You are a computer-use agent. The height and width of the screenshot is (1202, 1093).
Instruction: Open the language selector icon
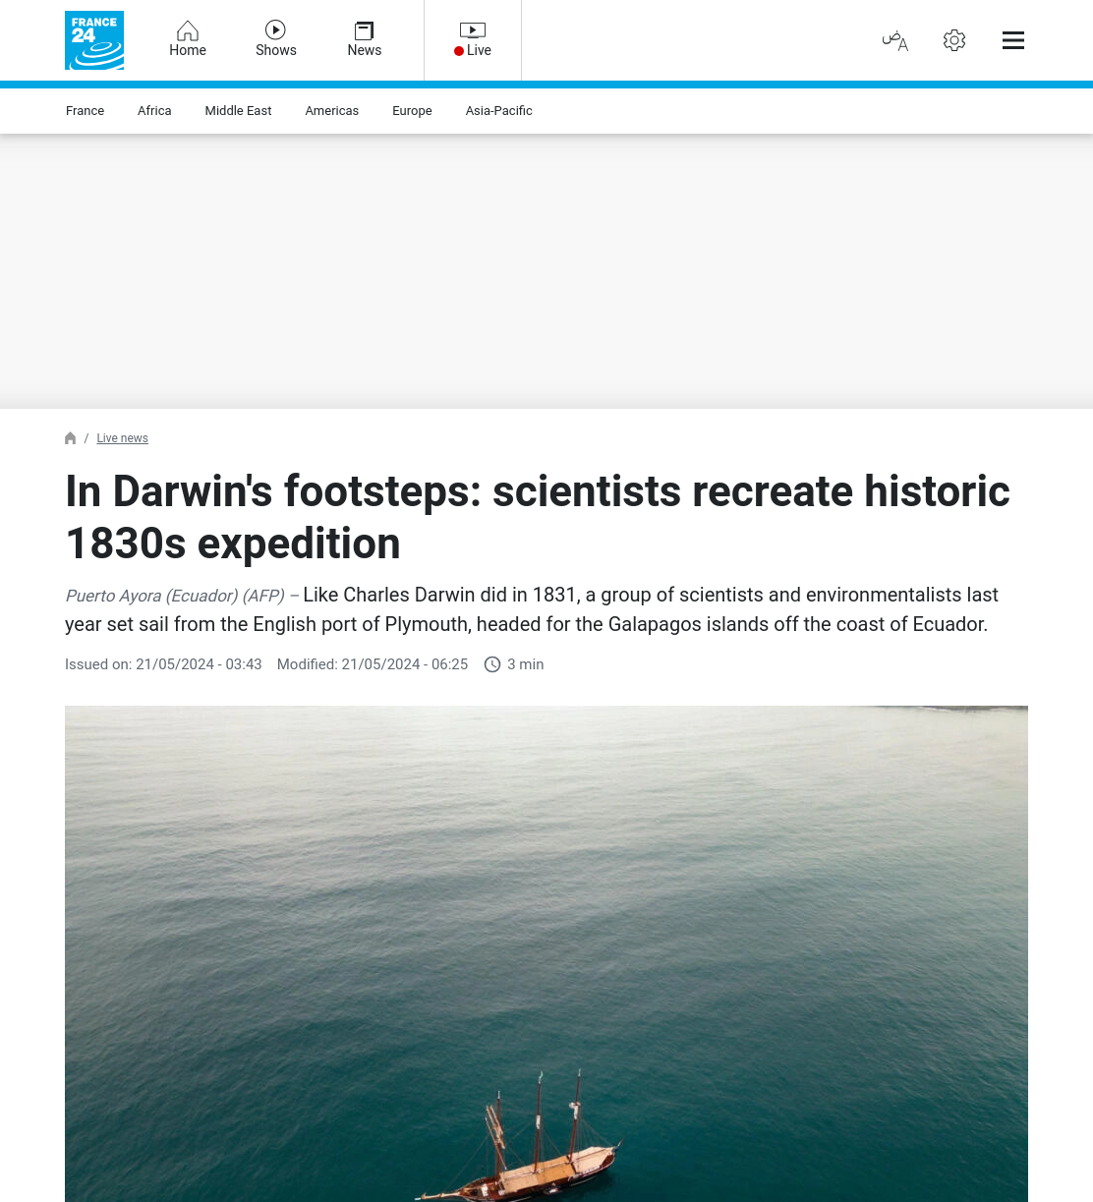[x=895, y=40]
